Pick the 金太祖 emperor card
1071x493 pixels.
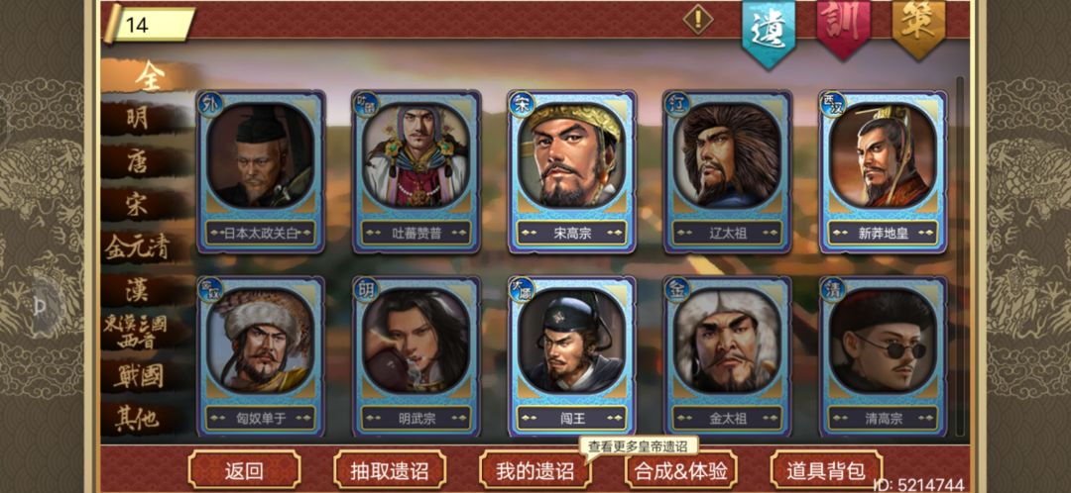point(728,356)
